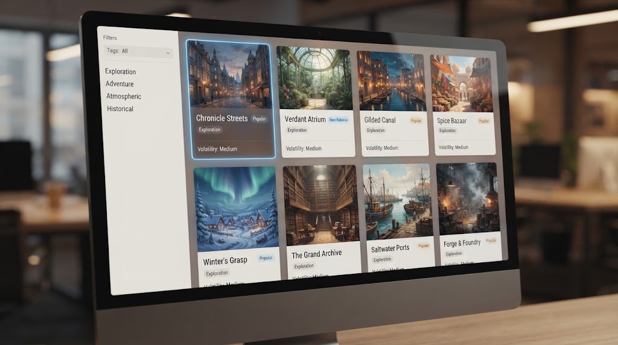Filter by Historical in sidebar
618x345 pixels.
click(x=120, y=109)
